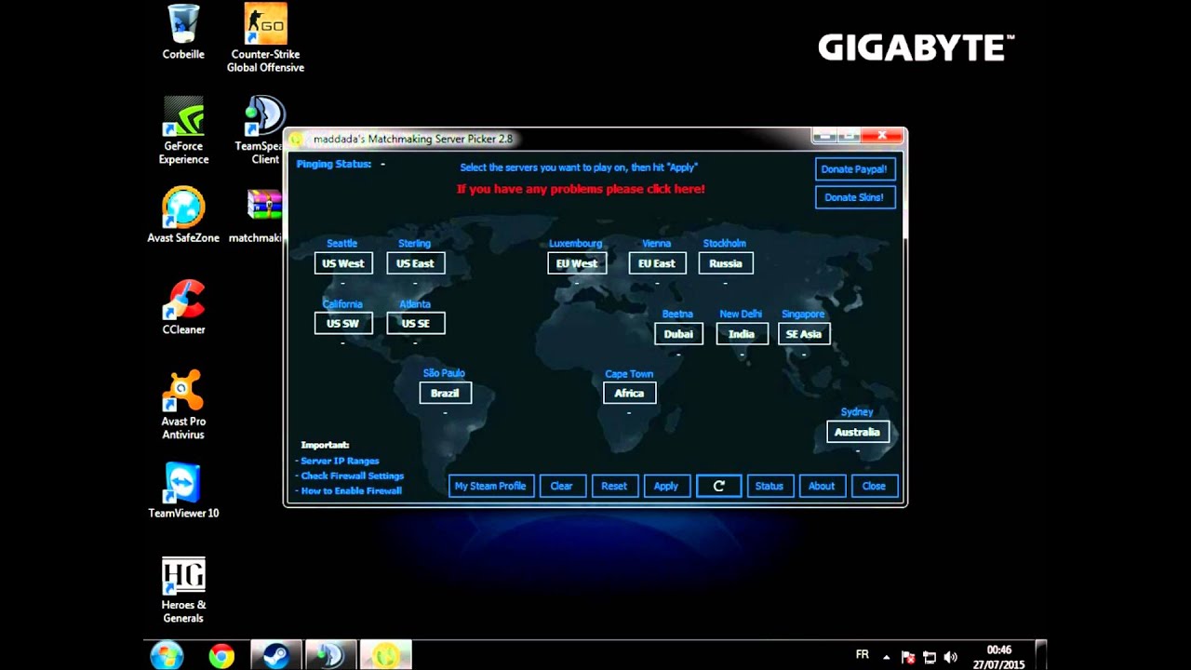The width and height of the screenshot is (1191, 670).
Task: Click the Sydney city label
Action: [x=857, y=411]
